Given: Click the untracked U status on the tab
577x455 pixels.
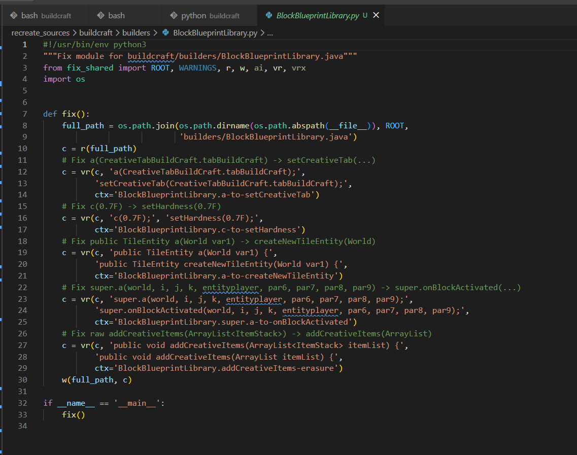Looking at the screenshot, I should tap(365, 15).
